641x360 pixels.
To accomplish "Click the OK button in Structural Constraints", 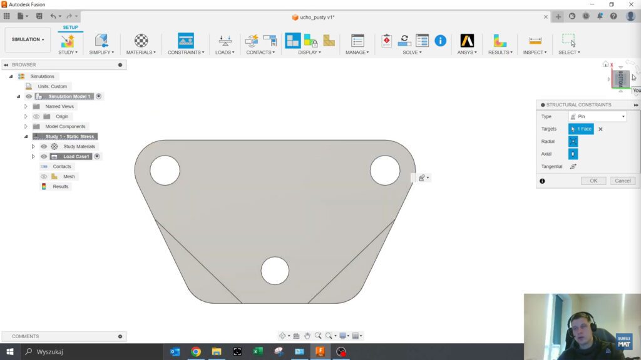I will click(593, 180).
